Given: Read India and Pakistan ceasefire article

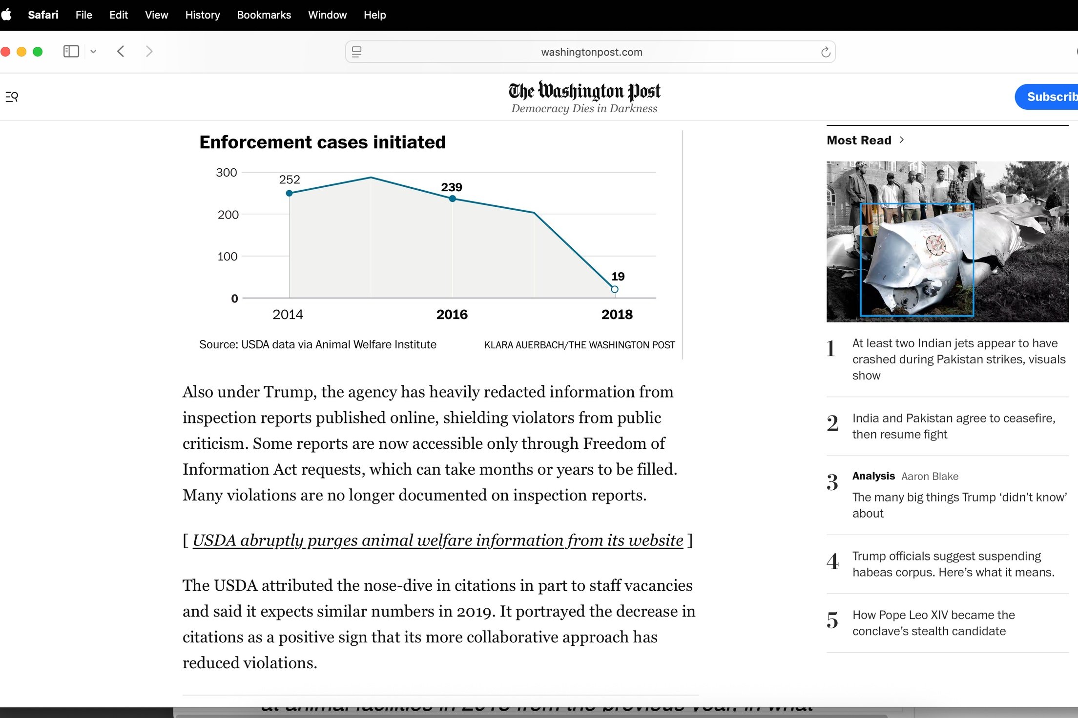Looking at the screenshot, I should point(954,426).
